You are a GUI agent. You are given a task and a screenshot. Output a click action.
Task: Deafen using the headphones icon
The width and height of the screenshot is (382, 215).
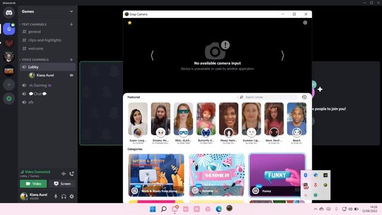pyautogui.click(x=64, y=196)
